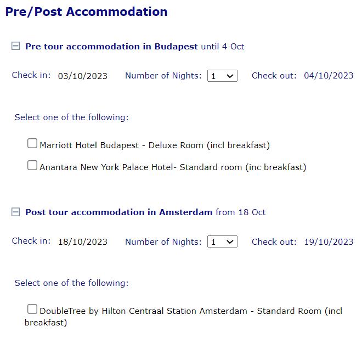This screenshot has width=362, height=343.
Task: Check the DoubleTree by Hilton Amsterdam box
Action: pos(32,309)
